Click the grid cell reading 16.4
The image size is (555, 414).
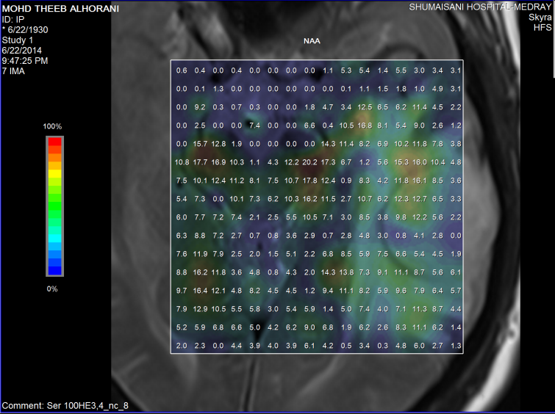coord(201,291)
